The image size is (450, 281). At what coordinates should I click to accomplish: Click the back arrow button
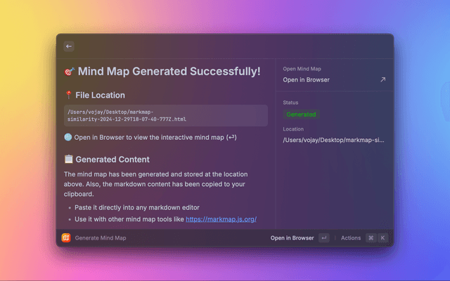69,46
